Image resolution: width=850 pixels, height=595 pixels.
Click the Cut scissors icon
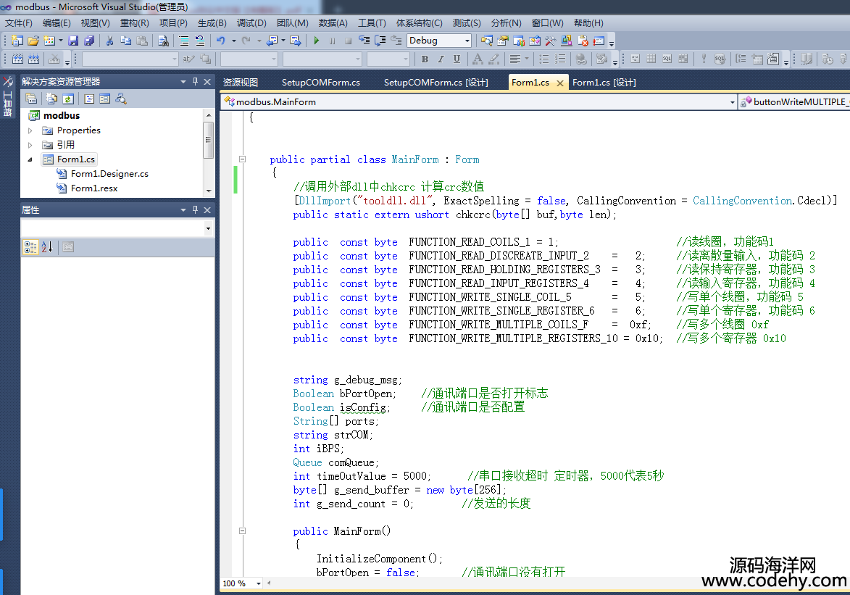[x=110, y=41]
